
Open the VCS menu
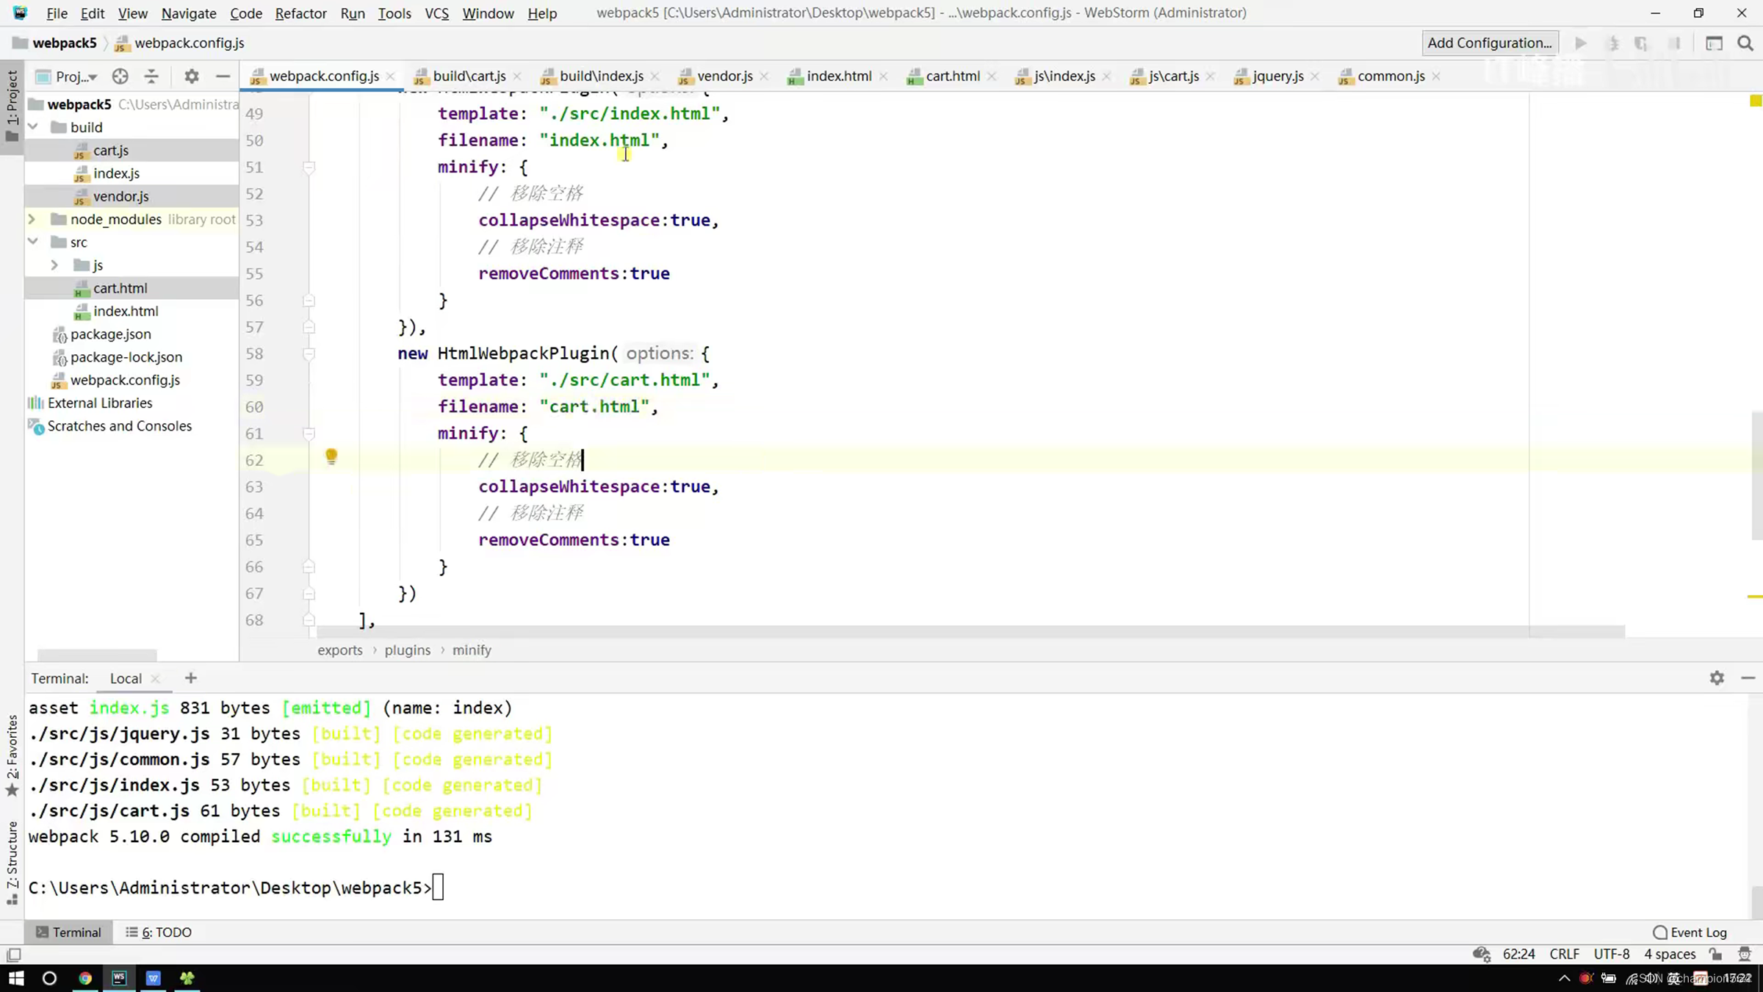(x=436, y=13)
